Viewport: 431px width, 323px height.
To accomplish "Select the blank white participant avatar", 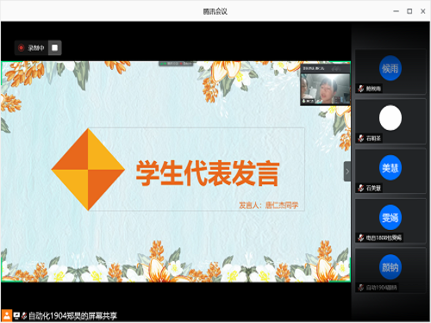I will 390,118.
